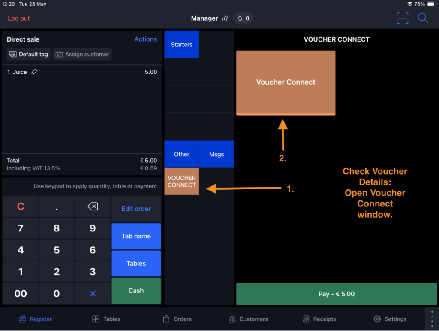Switch to the Tables tab
The image size is (439, 331).
tap(106, 319)
